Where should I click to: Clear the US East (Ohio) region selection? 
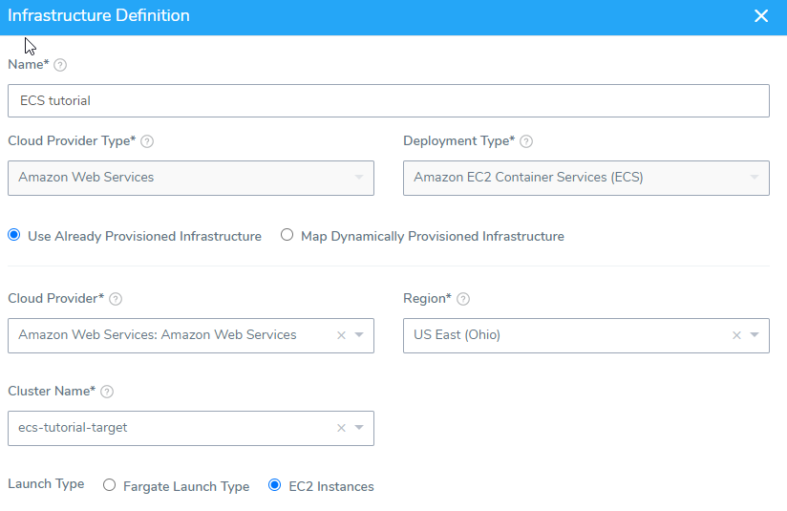(x=736, y=335)
